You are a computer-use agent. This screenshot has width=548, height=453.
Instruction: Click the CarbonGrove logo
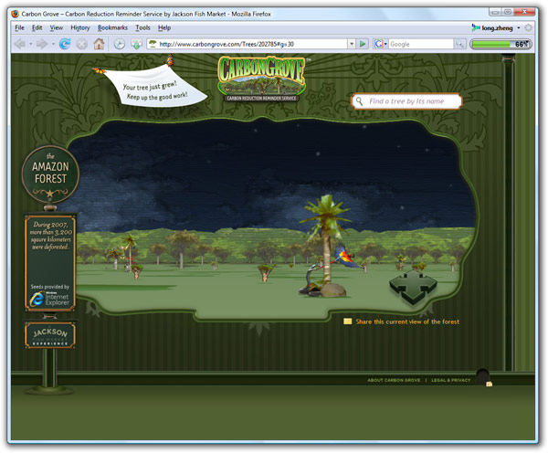click(x=261, y=79)
